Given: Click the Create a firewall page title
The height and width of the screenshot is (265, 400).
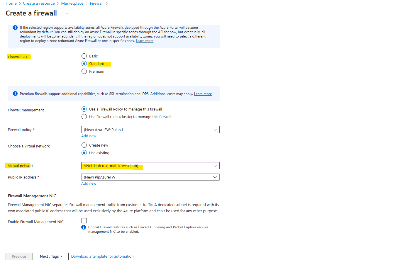Looking at the screenshot, I should pos(31,13).
